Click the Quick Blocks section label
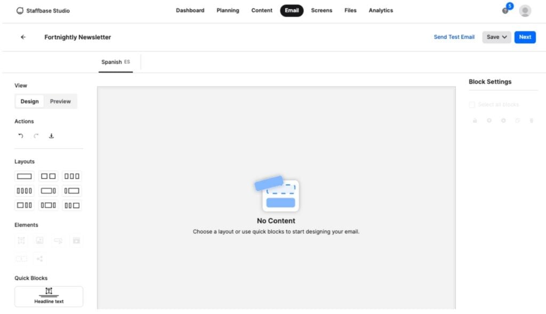 pyautogui.click(x=31, y=278)
